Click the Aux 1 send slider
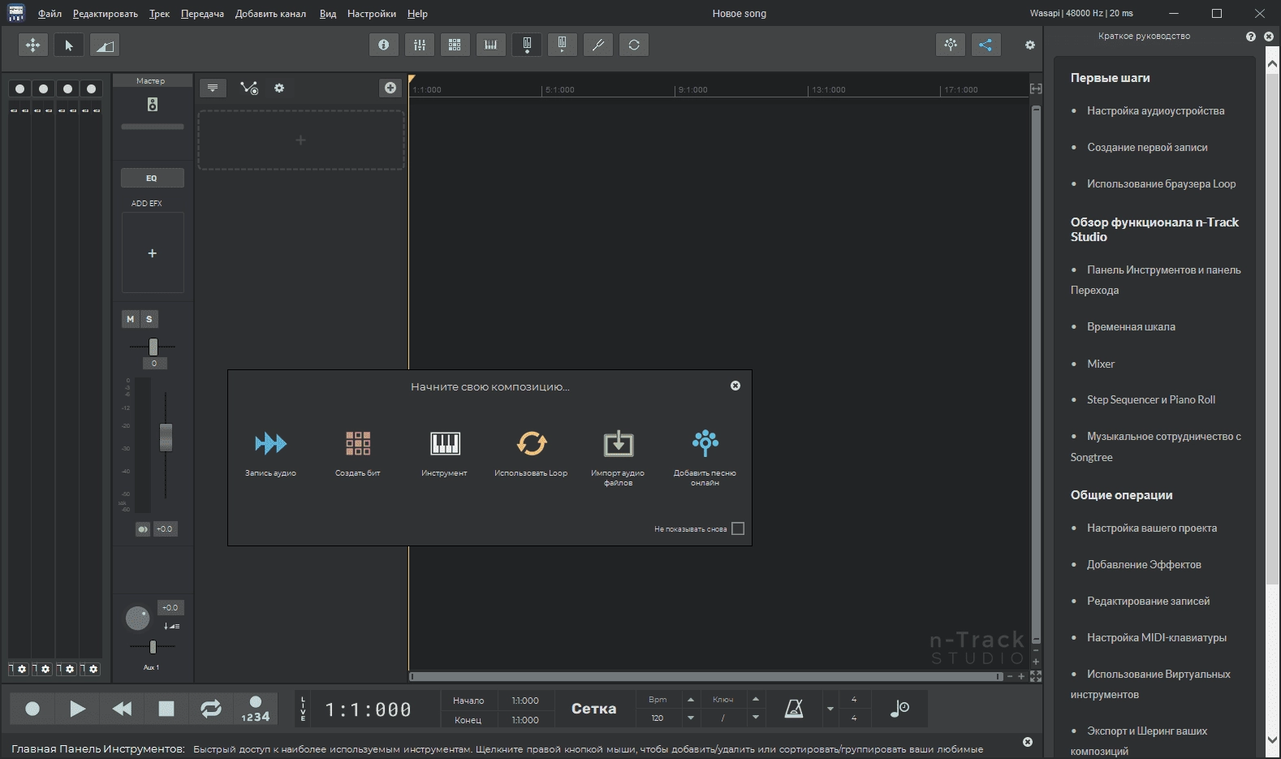The height and width of the screenshot is (759, 1281). (153, 647)
